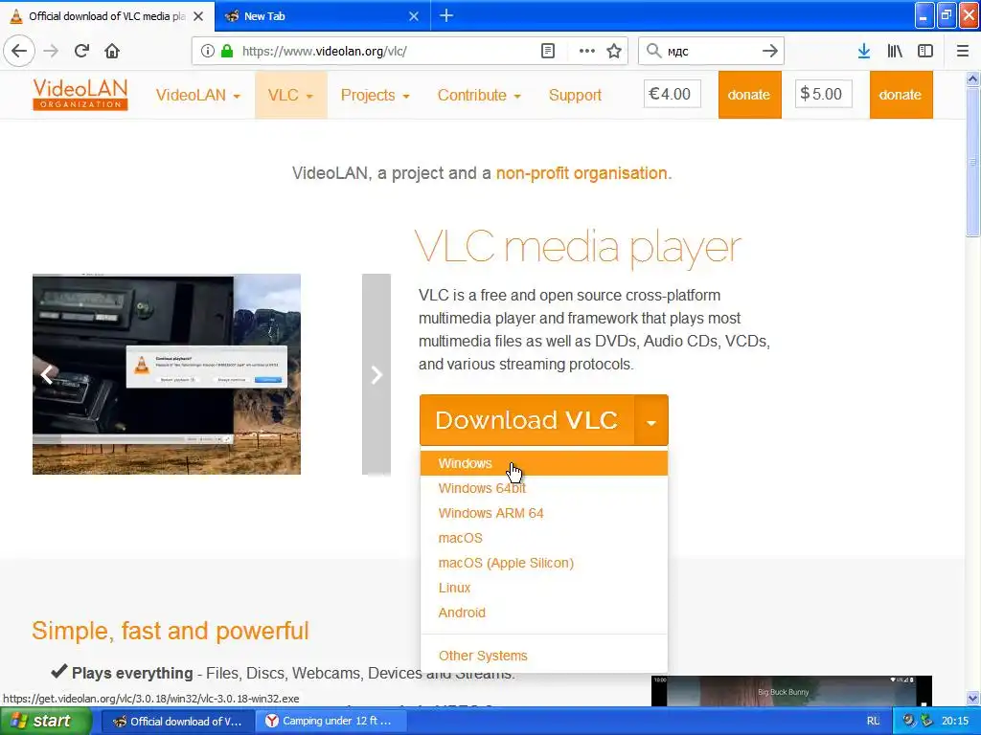Click donate button next to euro amount

(749, 95)
